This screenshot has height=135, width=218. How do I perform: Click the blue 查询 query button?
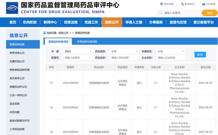(200, 55)
